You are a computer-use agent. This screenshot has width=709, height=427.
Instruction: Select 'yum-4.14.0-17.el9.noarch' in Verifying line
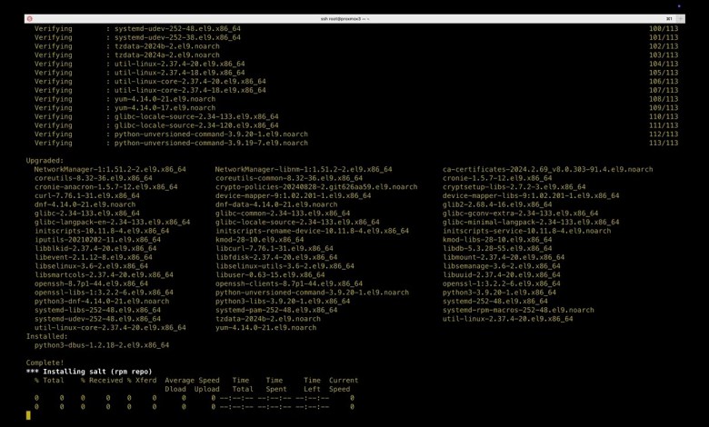click(x=165, y=108)
